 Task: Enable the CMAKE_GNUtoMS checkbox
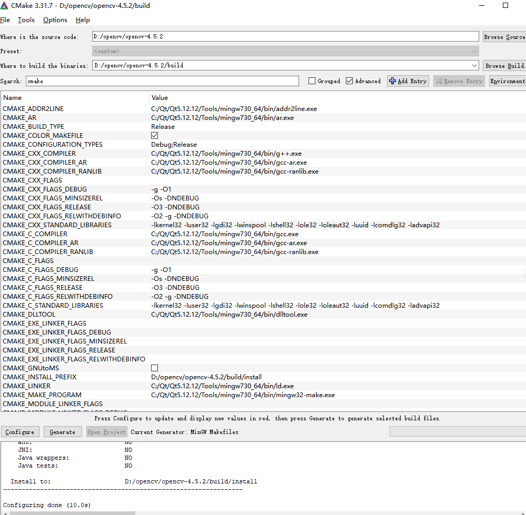click(154, 368)
